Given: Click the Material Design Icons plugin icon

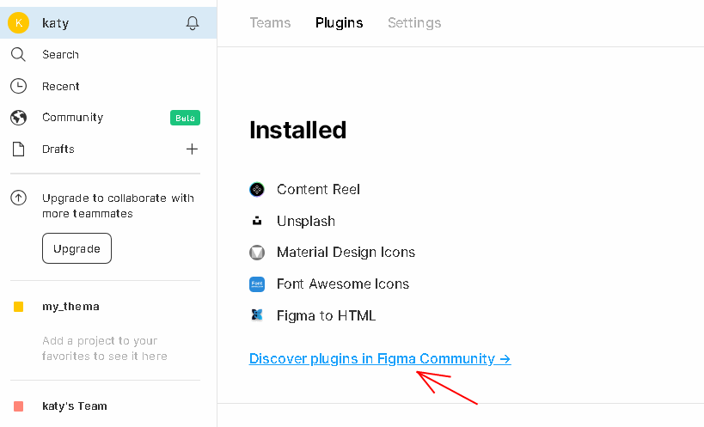Looking at the screenshot, I should point(257,253).
